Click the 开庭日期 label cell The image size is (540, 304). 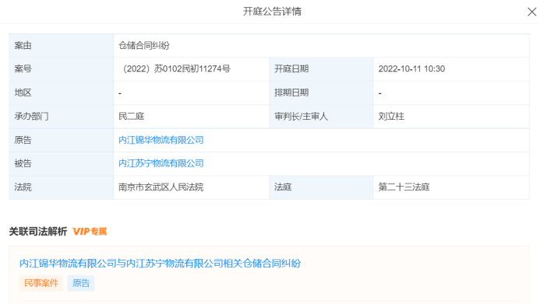321,68
